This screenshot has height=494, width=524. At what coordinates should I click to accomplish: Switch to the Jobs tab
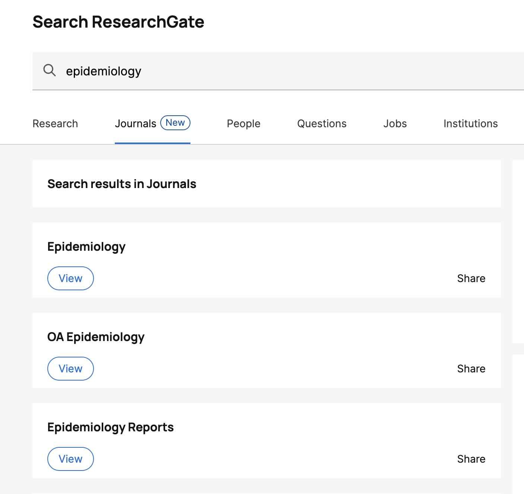pyautogui.click(x=395, y=123)
